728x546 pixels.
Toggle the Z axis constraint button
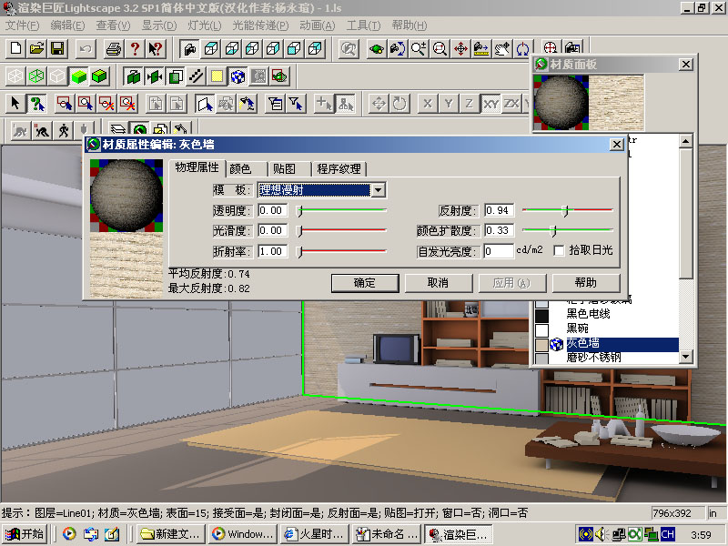[x=470, y=104]
